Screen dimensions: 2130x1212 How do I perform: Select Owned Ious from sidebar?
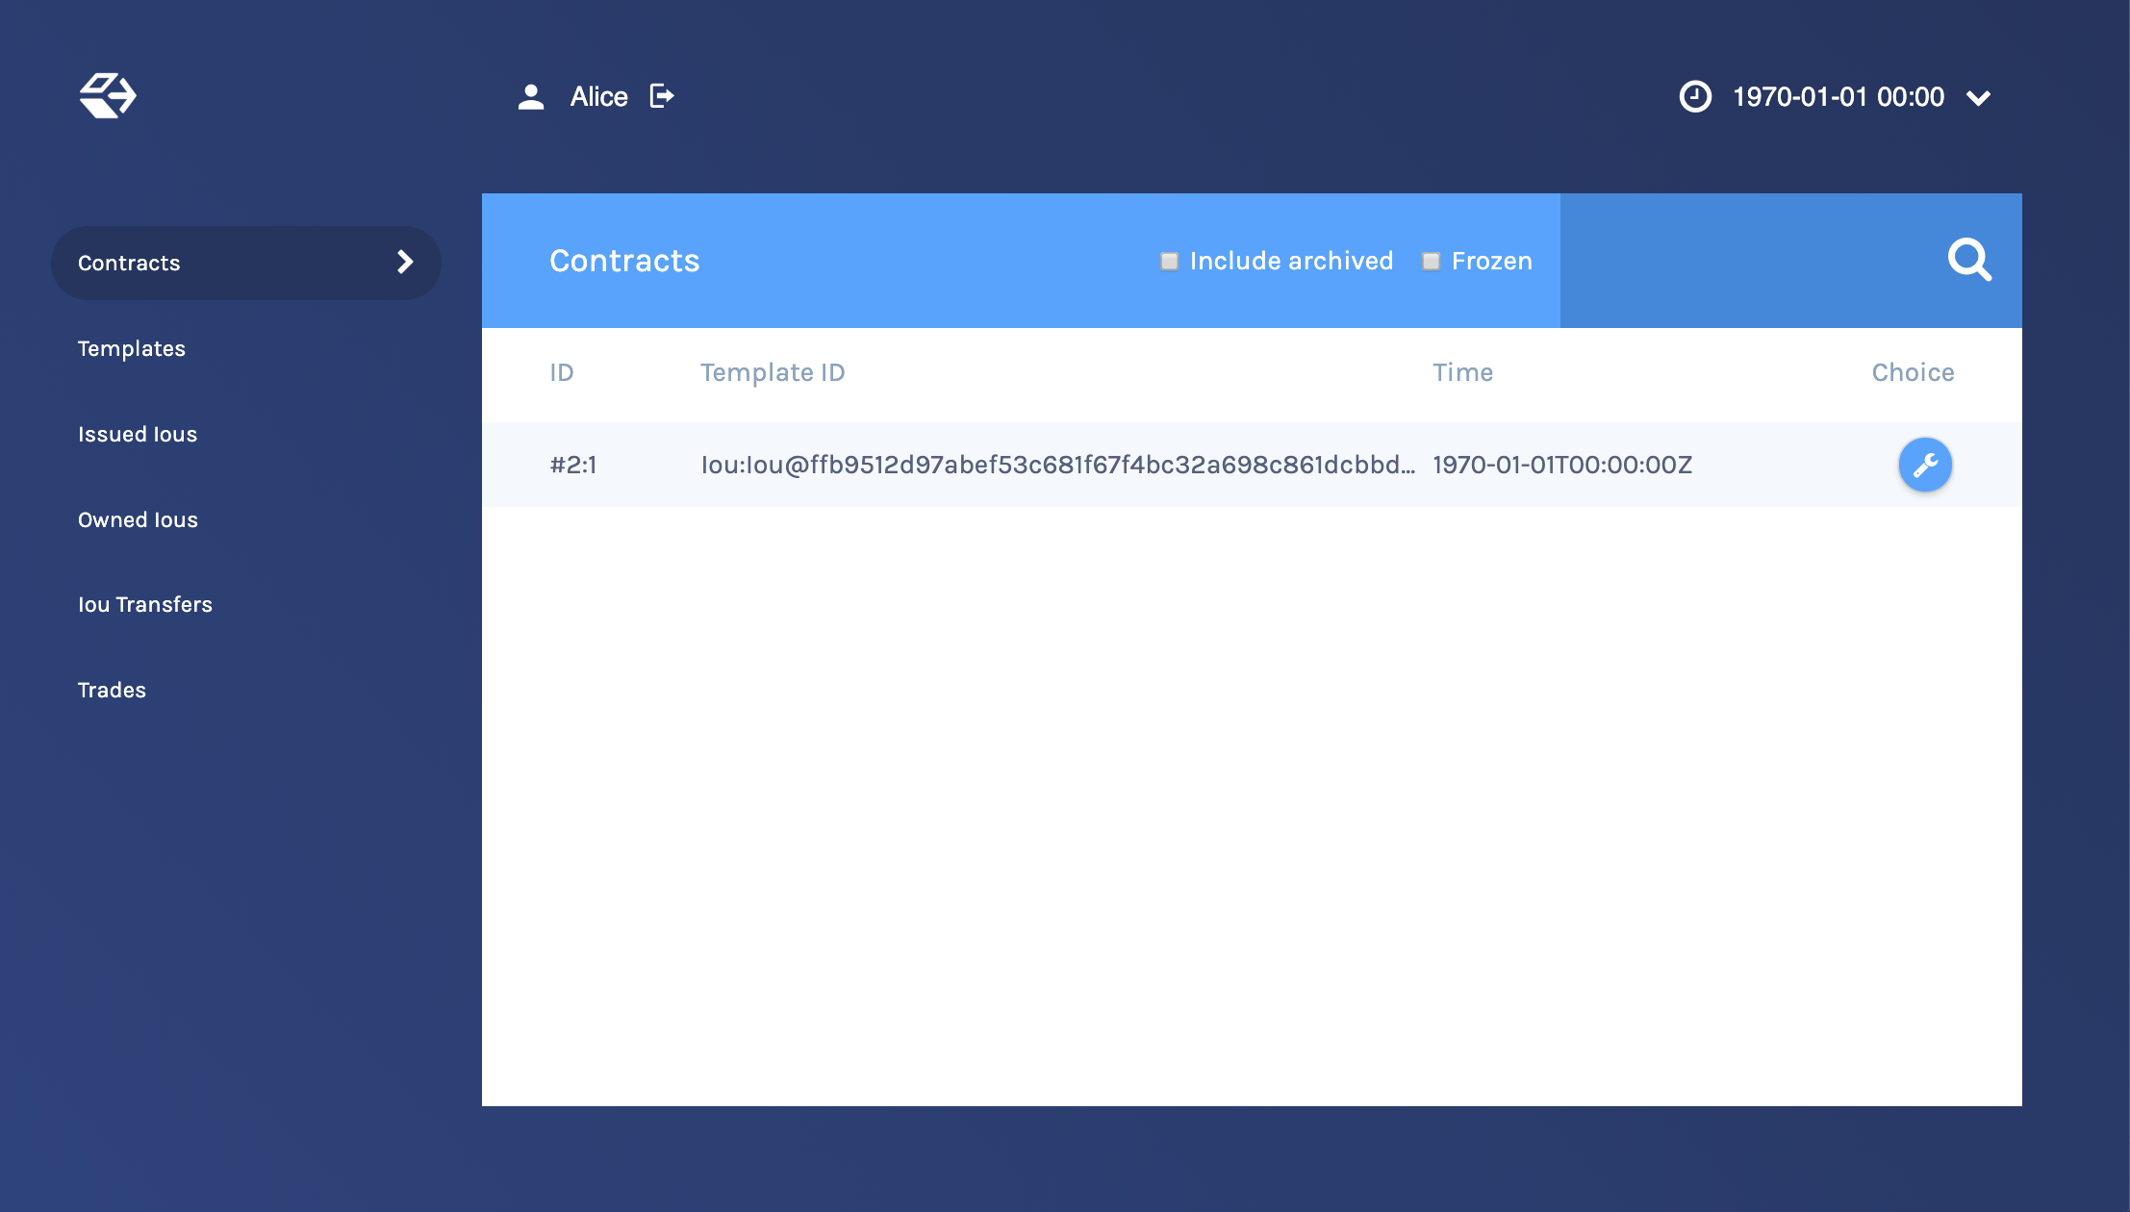[138, 519]
